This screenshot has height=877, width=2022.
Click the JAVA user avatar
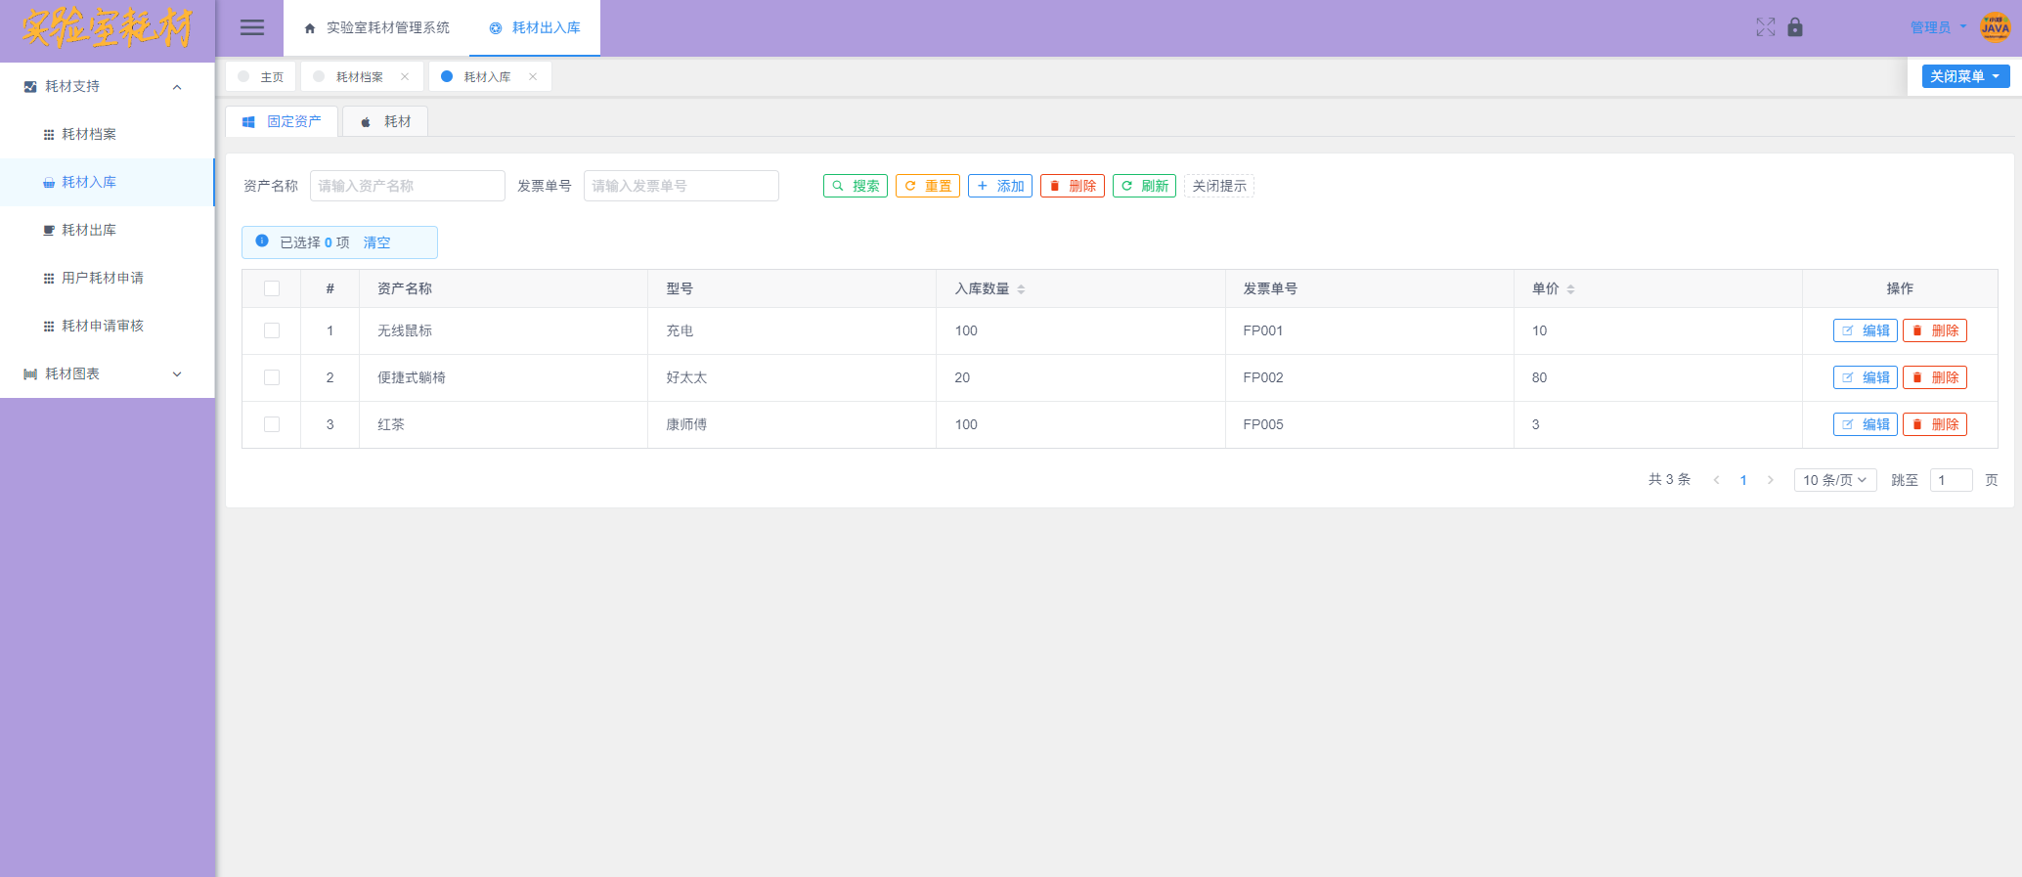[1995, 27]
